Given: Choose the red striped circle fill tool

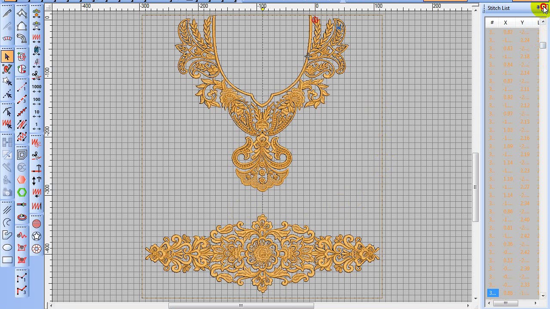Looking at the screenshot, I should [x=37, y=224].
